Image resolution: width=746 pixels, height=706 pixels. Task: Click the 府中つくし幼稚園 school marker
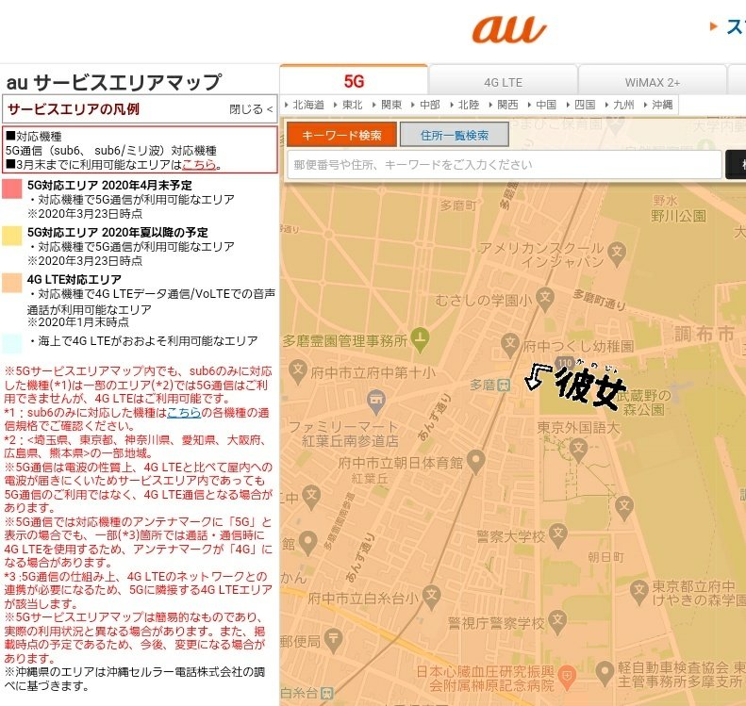[510, 343]
